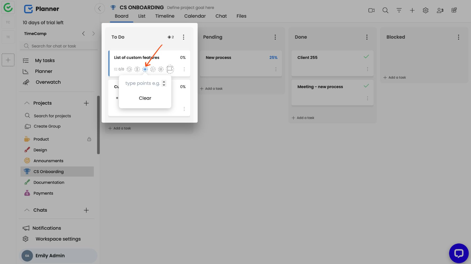Viewport: 471px width, 264px height.
Task: Open the Emily Admin profile
Action: point(58,256)
